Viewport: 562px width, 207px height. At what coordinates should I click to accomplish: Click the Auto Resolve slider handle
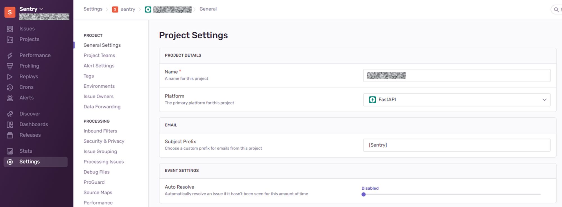364,194
